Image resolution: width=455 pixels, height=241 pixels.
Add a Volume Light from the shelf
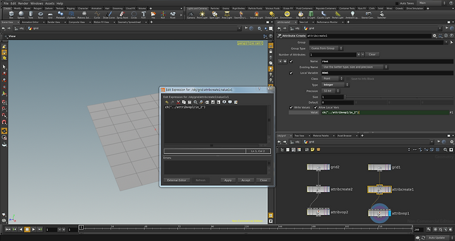[257, 15]
